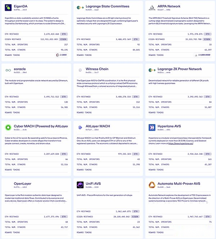Viewport: 216px width, 239px height.
Task: Click the EIGEN badge in ARPA Network card
Action: [207, 40]
